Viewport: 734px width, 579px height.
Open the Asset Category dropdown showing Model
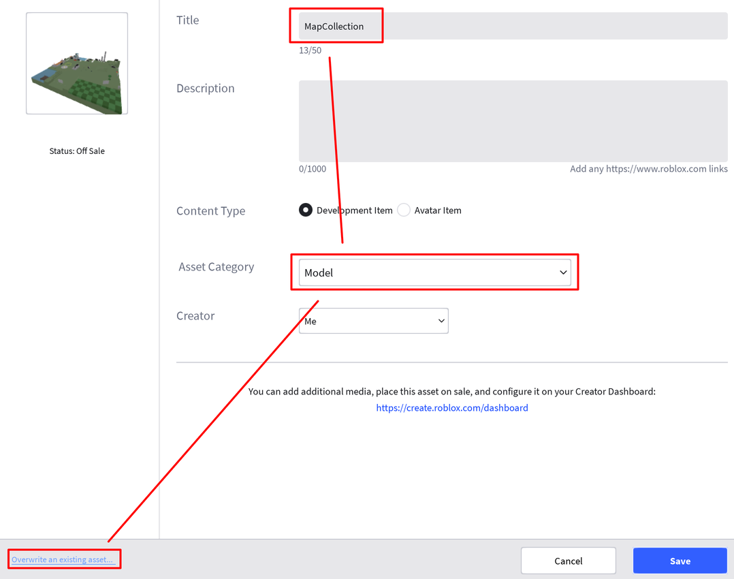pyautogui.click(x=434, y=272)
